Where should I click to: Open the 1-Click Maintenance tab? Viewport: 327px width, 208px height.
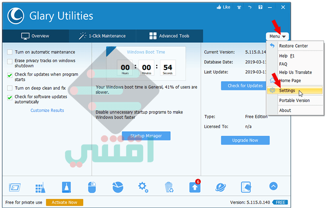[x=102, y=36]
